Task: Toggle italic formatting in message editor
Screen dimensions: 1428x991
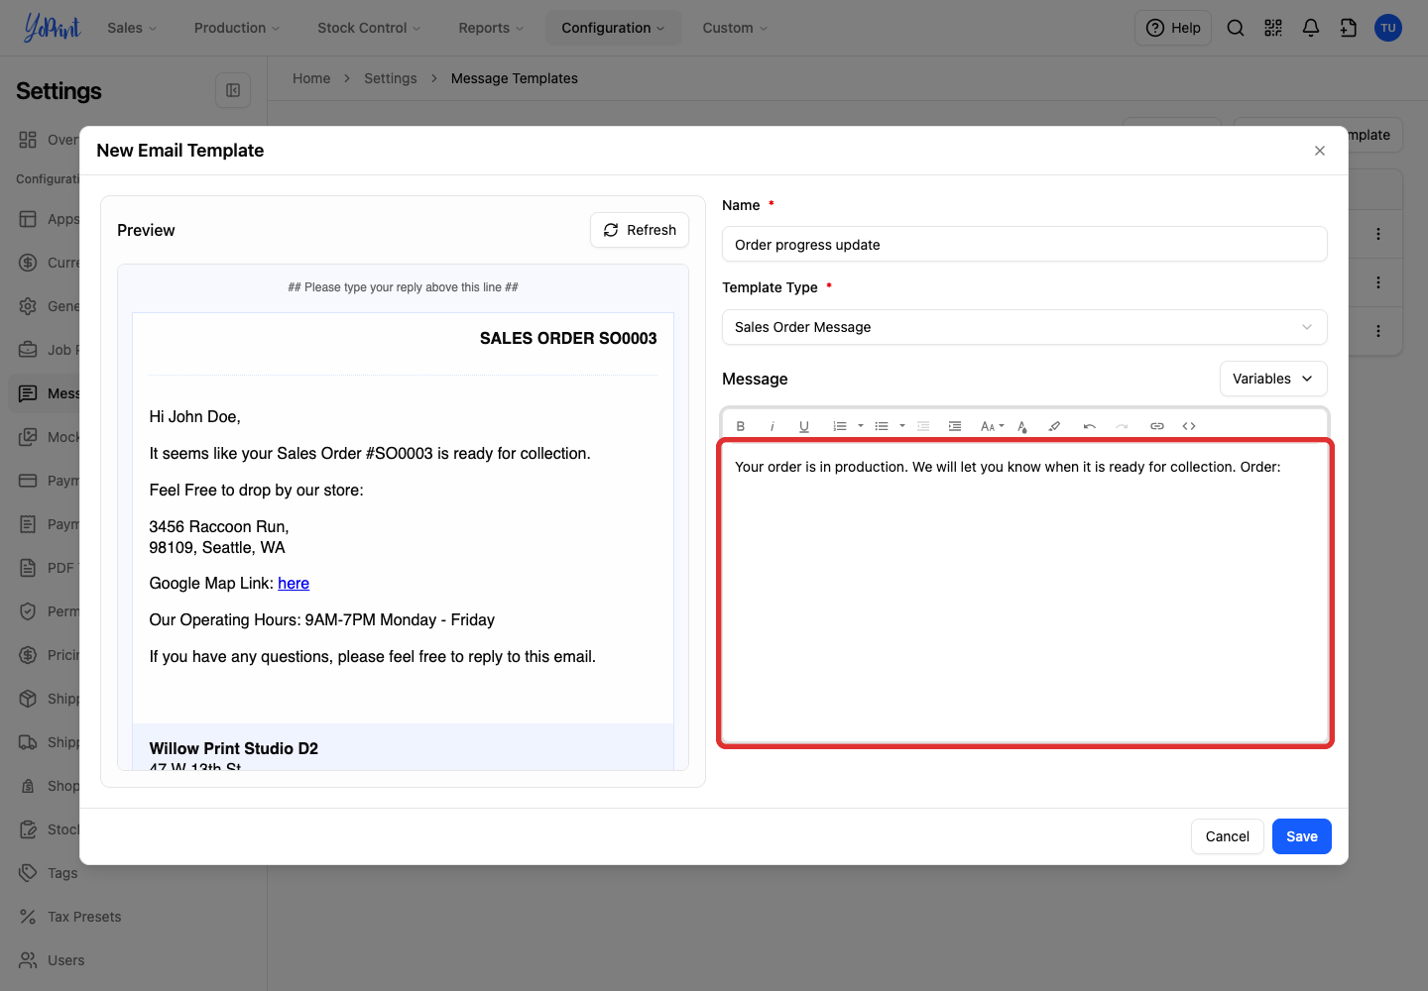Action: 773,426
